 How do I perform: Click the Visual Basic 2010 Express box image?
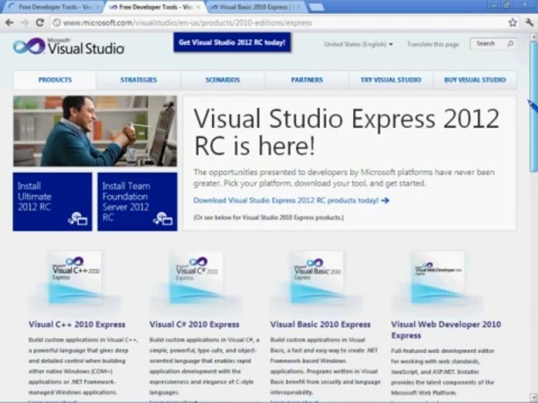point(317,278)
